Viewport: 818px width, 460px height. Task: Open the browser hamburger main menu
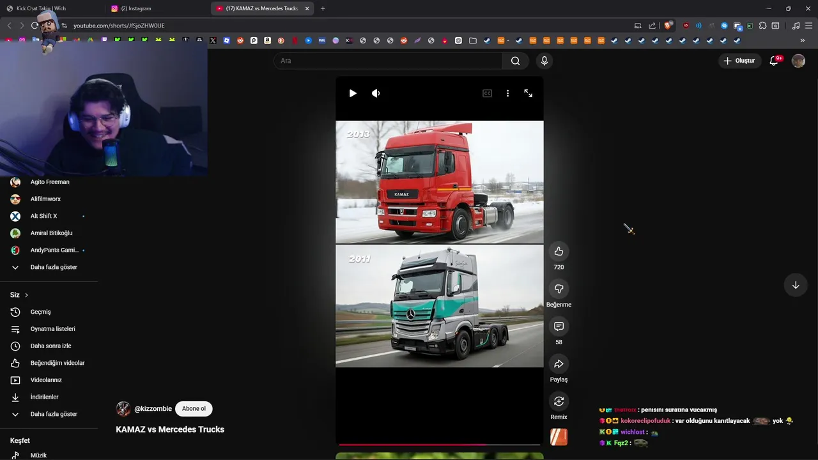pos(808,26)
